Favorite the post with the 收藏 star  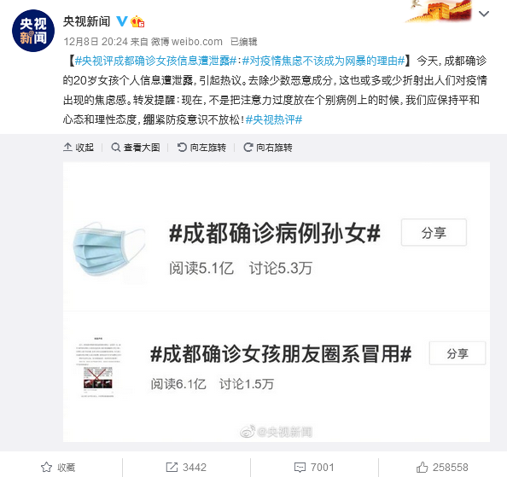(x=58, y=467)
